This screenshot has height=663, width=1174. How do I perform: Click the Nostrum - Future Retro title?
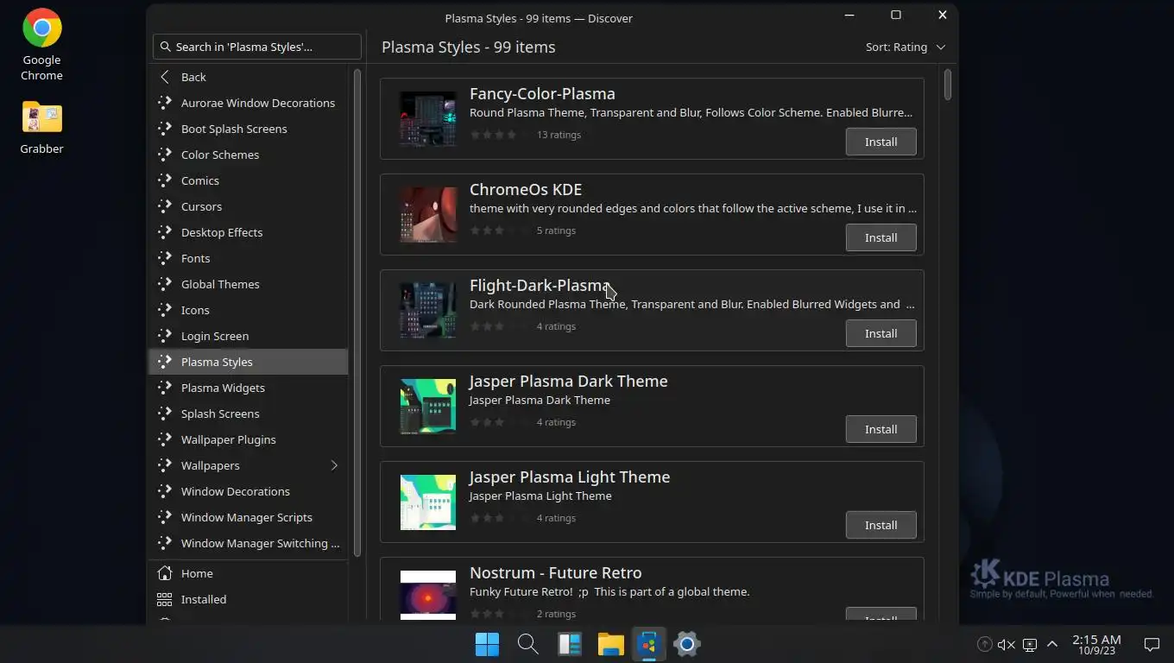[x=555, y=572]
